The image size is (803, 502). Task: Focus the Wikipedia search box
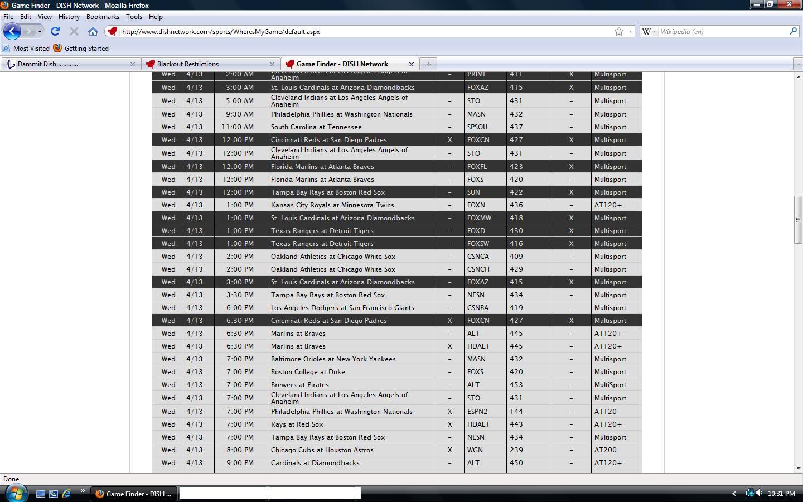pyautogui.click(x=723, y=32)
